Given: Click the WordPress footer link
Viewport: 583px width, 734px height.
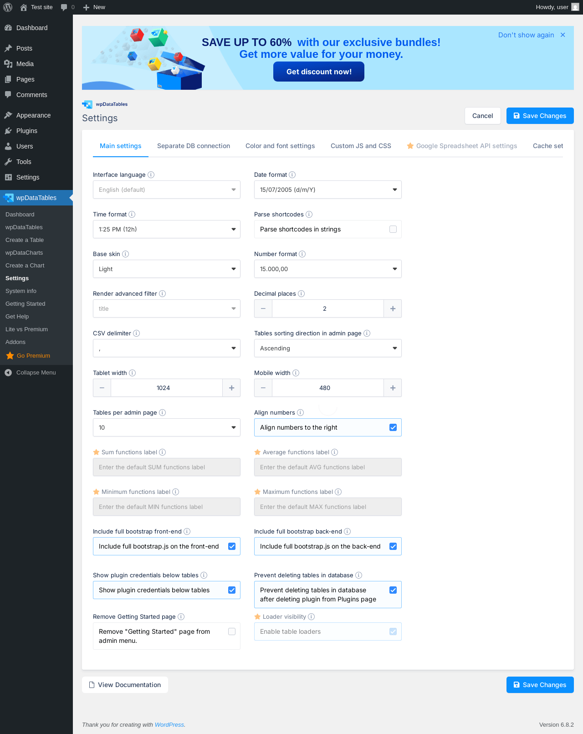Looking at the screenshot, I should point(169,725).
